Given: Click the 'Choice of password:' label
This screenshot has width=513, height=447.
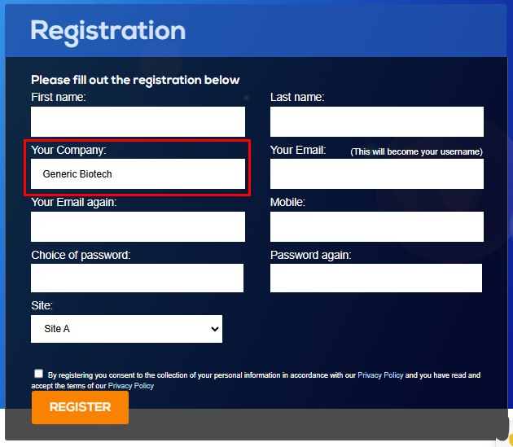Looking at the screenshot, I should (x=81, y=255).
